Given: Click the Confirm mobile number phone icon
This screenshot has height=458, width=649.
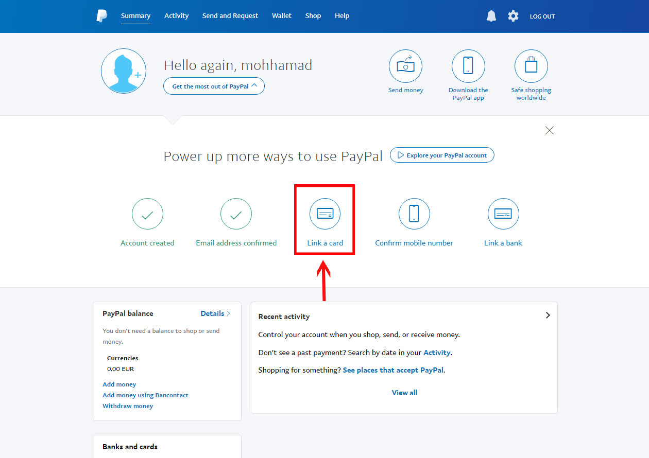Looking at the screenshot, I should [414, 214].
